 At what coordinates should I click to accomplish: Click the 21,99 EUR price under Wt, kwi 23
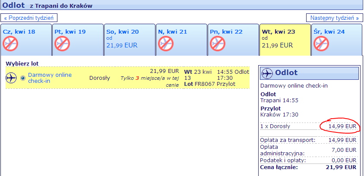tap(277, 45)
